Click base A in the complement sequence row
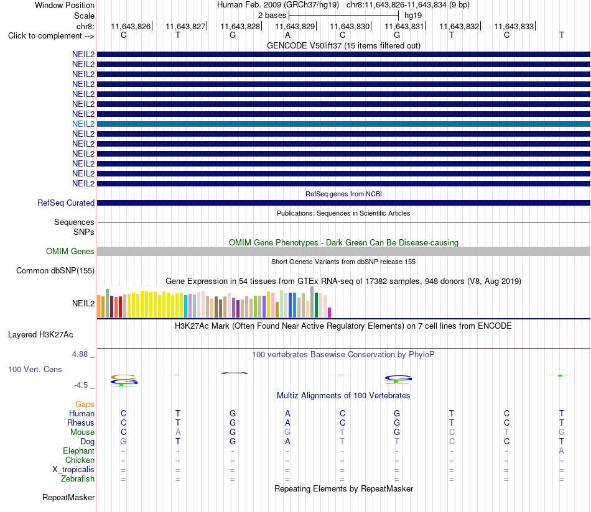This screenshot has width=591, height=512. tap(287, 35)
